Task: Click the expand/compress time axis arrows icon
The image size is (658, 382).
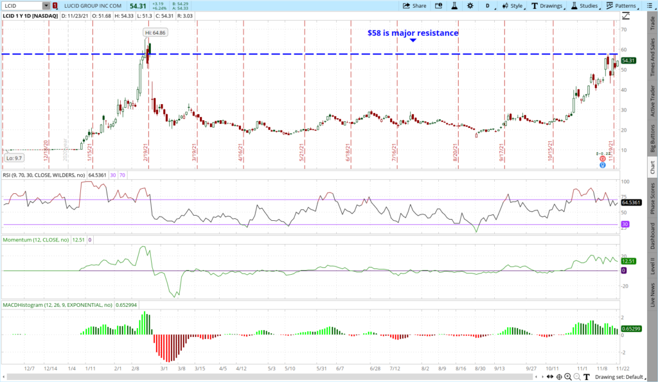Action: pos(550,377)
